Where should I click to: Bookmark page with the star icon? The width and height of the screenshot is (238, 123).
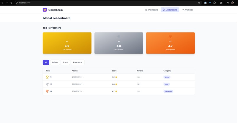coord(199,3)
